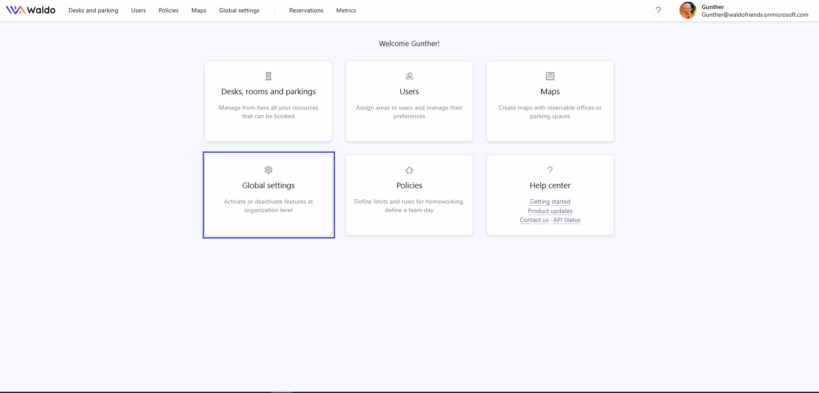Click 'Create maps with reservable offices' description

[550, 112]
